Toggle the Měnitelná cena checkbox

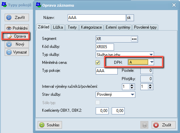coord(98,63)
